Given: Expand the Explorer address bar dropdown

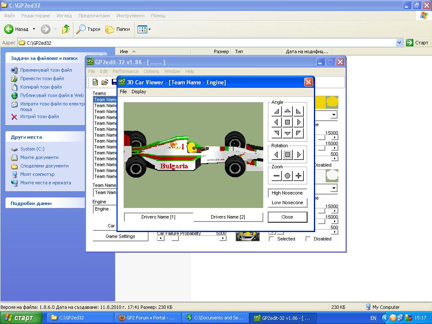Looking at the screenshot, I should point(400,43).
